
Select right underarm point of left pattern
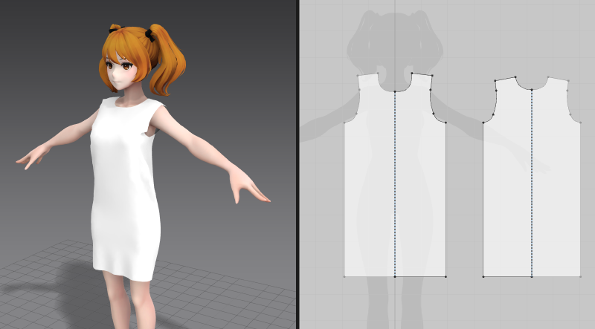pos(446,123)
